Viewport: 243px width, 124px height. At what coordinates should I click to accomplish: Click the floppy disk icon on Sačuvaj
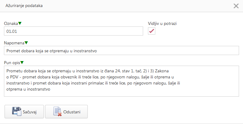[x=16, y=112]
